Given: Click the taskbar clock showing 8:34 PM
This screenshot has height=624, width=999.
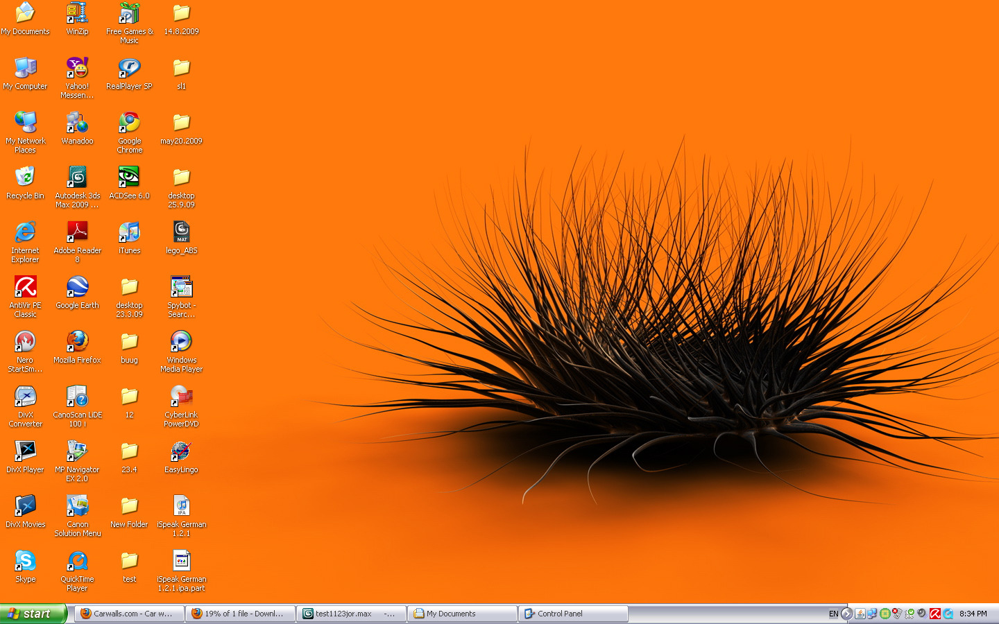Looking at the screenshot, I should (973, 614).
